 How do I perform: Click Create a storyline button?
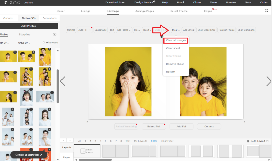coord(29,155)
